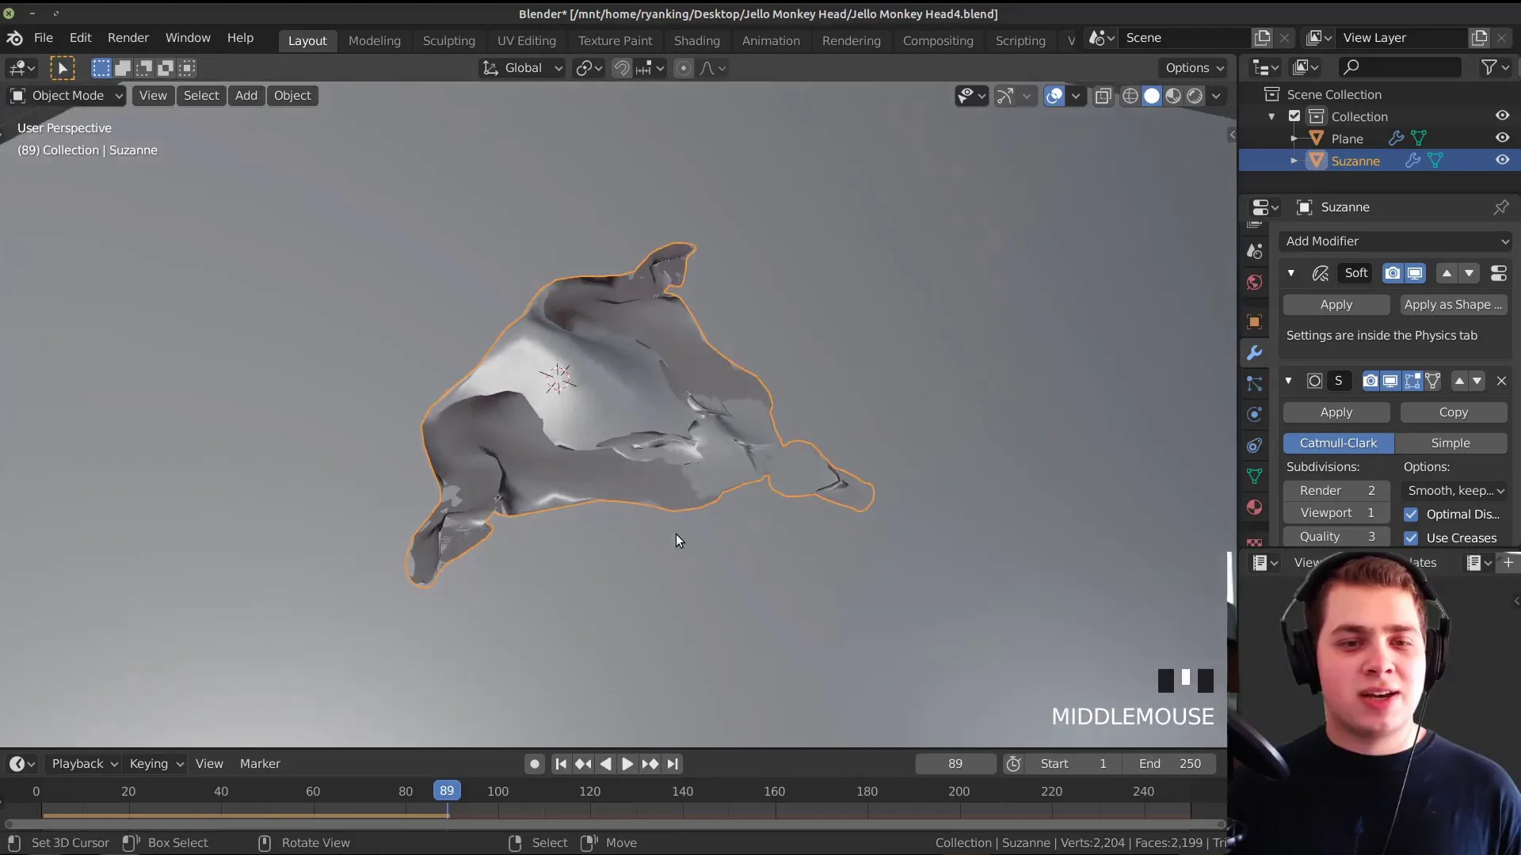Expand the Suzanne outliner tree item

(x=1294, y=161)
